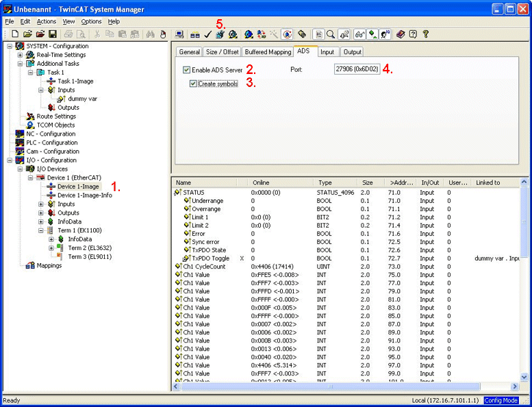Click the stacked books toolbar icon
The width and height of the screenshot is (532, 407).
(x=401, y=34)
